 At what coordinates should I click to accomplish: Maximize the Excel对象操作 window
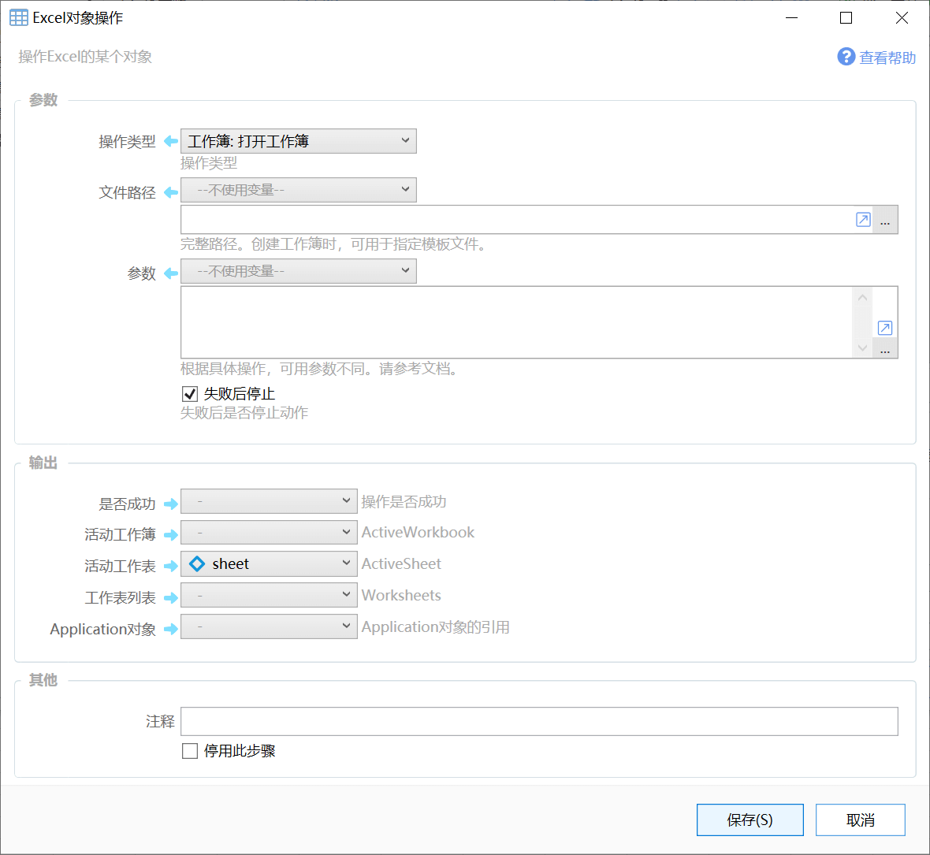[x=846, y=18]
